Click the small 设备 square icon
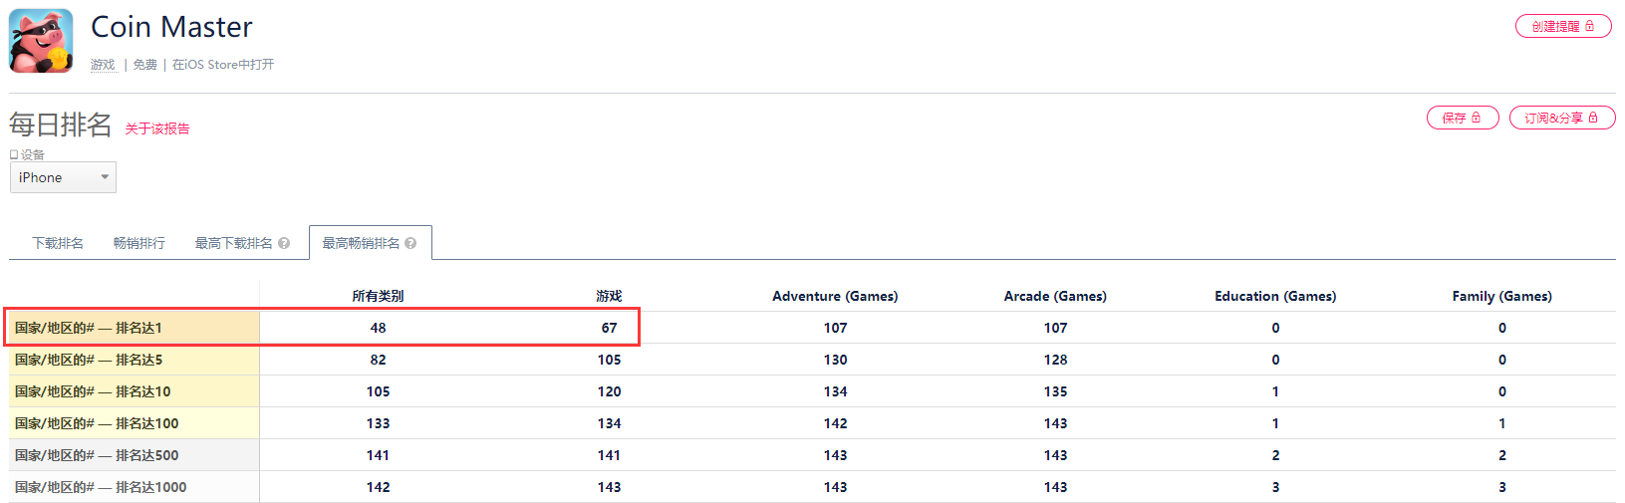 (x=14, y=154)
